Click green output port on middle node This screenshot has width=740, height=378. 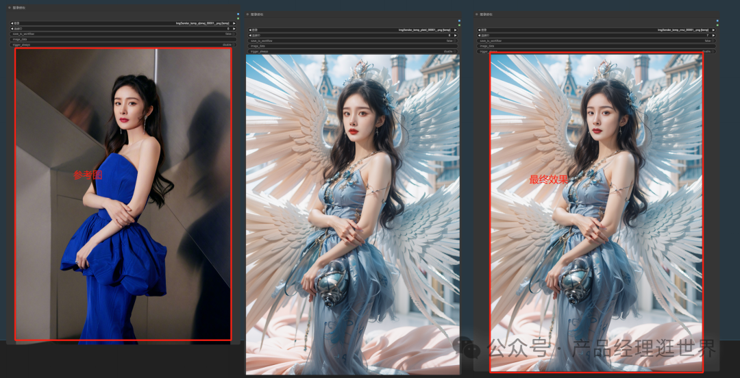pos(459,25)
